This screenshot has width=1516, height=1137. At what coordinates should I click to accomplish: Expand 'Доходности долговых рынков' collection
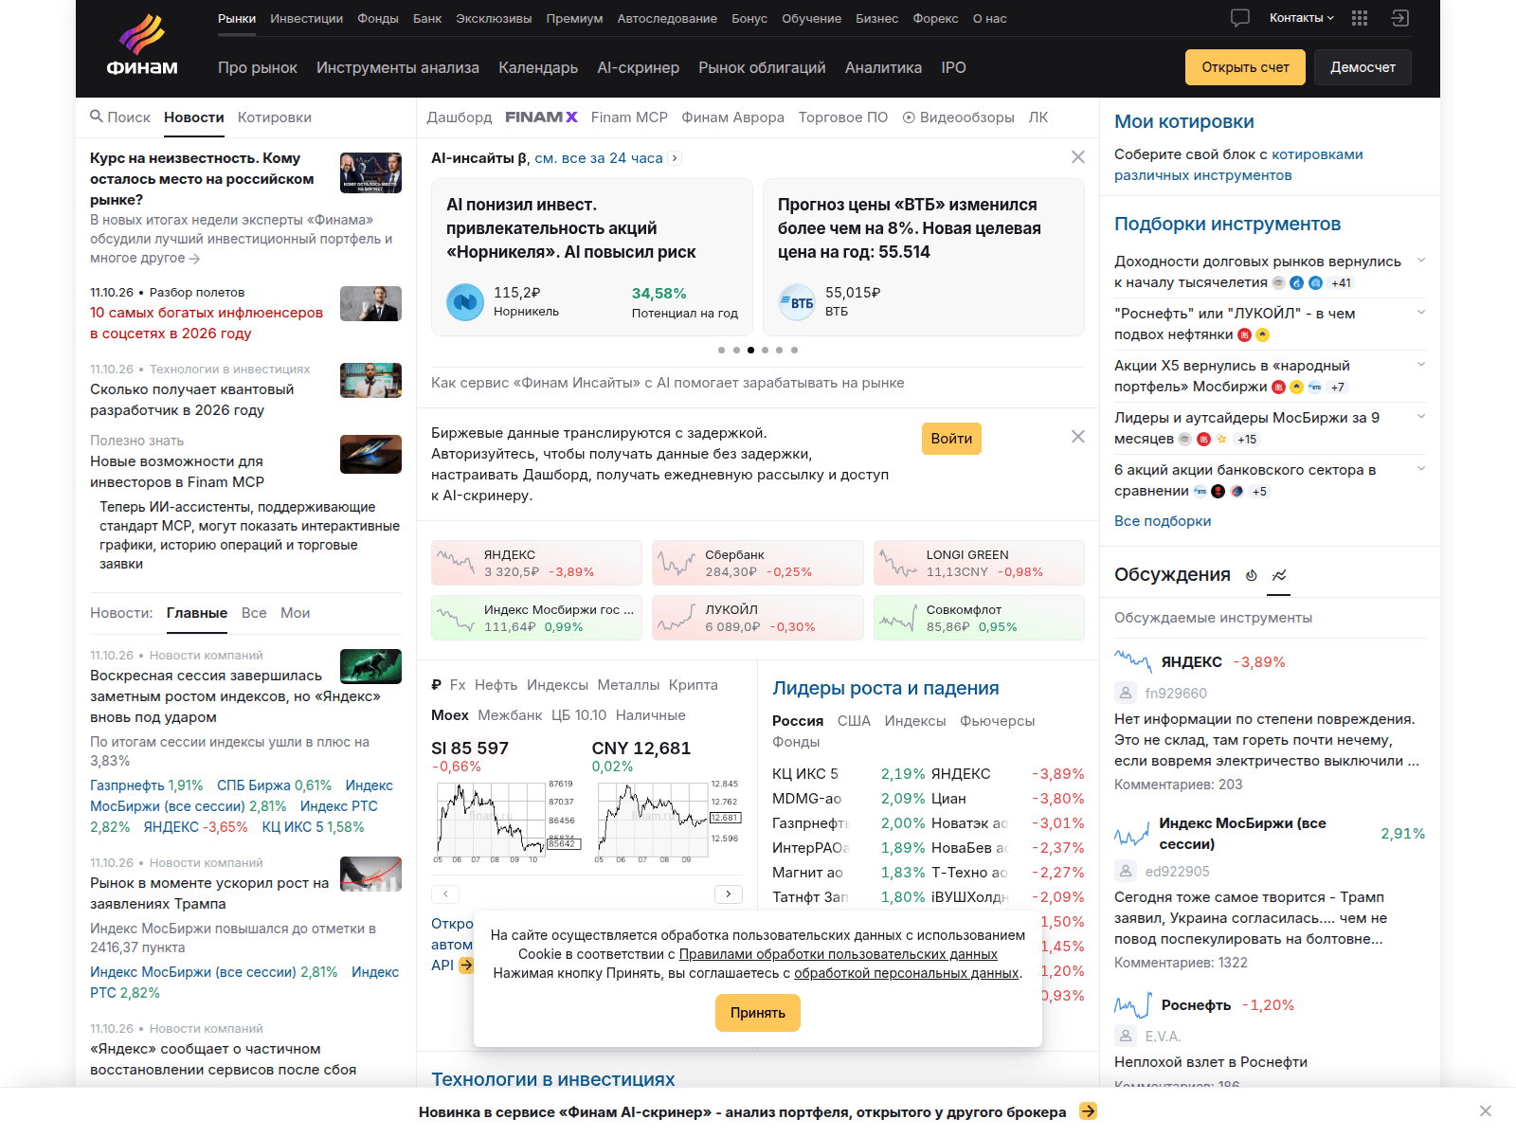click(x=1420, y=261)
